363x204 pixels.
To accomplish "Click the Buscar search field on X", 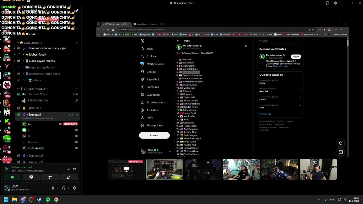I will point(280,41).
